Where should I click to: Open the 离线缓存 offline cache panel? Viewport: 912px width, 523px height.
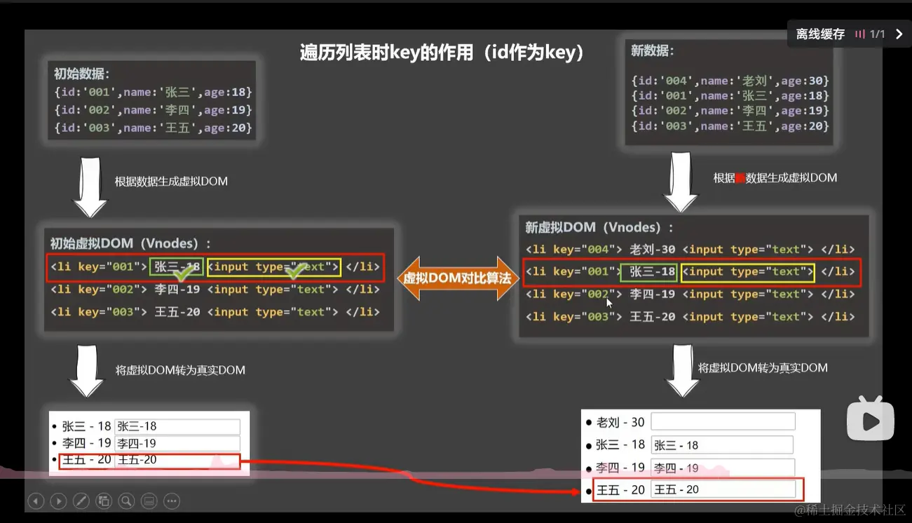[x=819, y=33]
